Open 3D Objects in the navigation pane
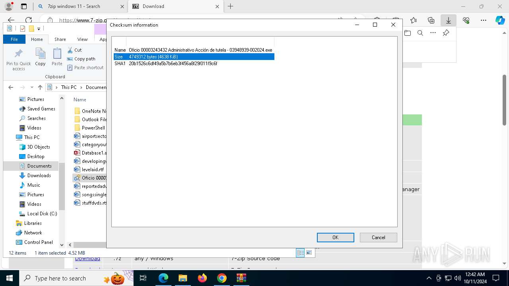Viewport: 509px width, 286px height. coord(39,147)
